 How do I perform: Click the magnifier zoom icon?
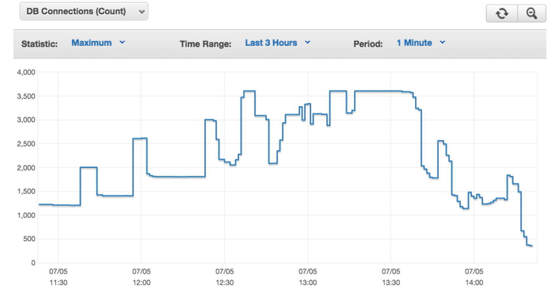click(x=531, y=13)
